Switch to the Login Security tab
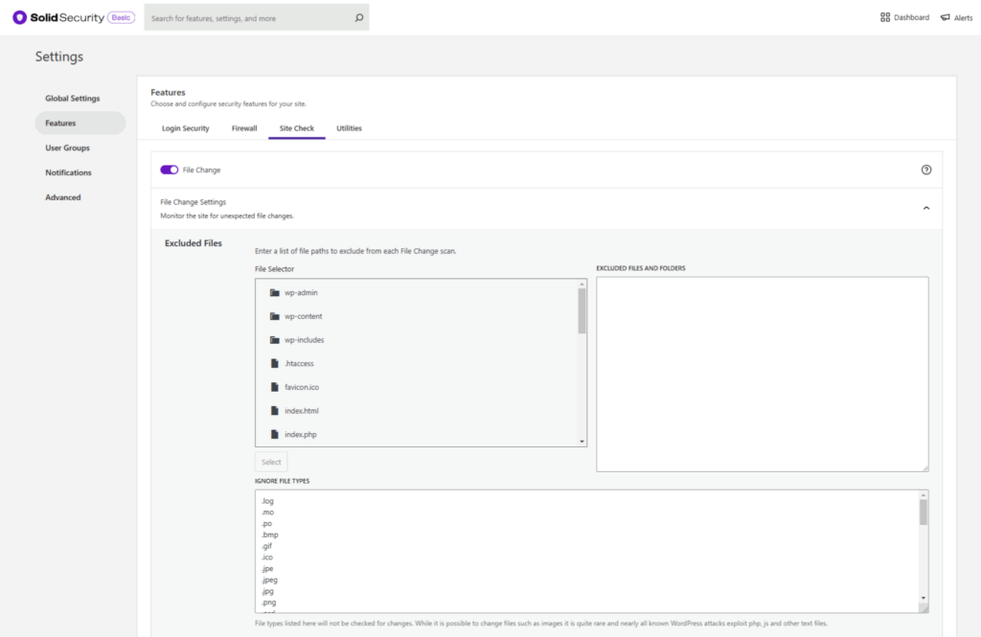This screenshot has height=637, width=981. pyautogui.click(x=185, y=128)
